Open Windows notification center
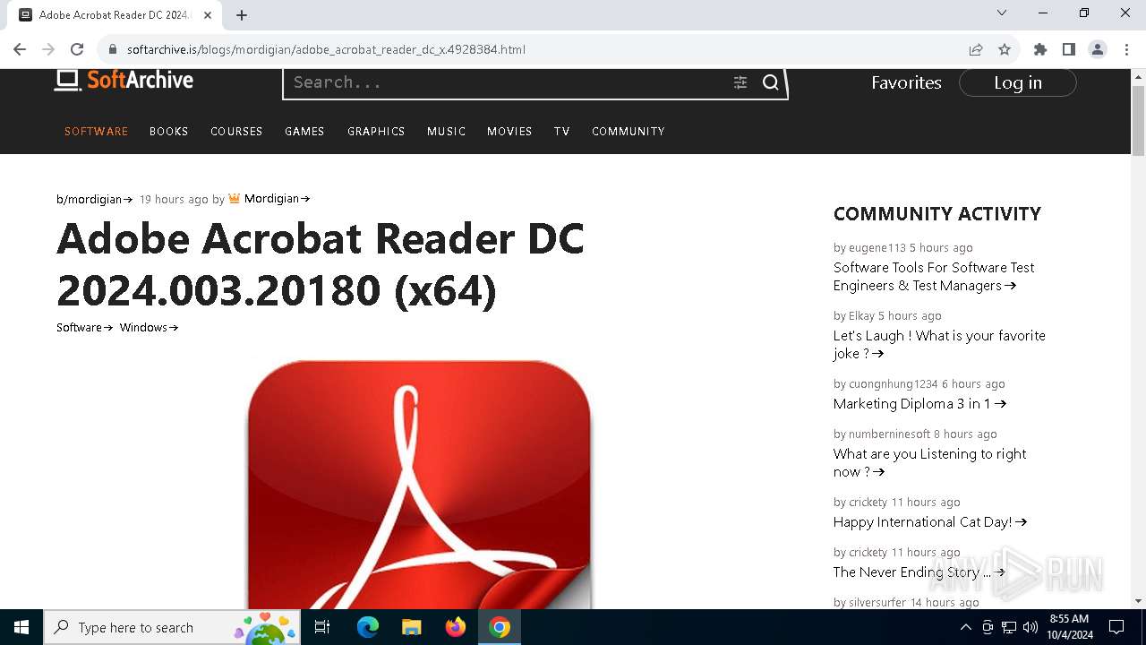The width and height of the screenshot is (1146, 645). point(1116,627)
